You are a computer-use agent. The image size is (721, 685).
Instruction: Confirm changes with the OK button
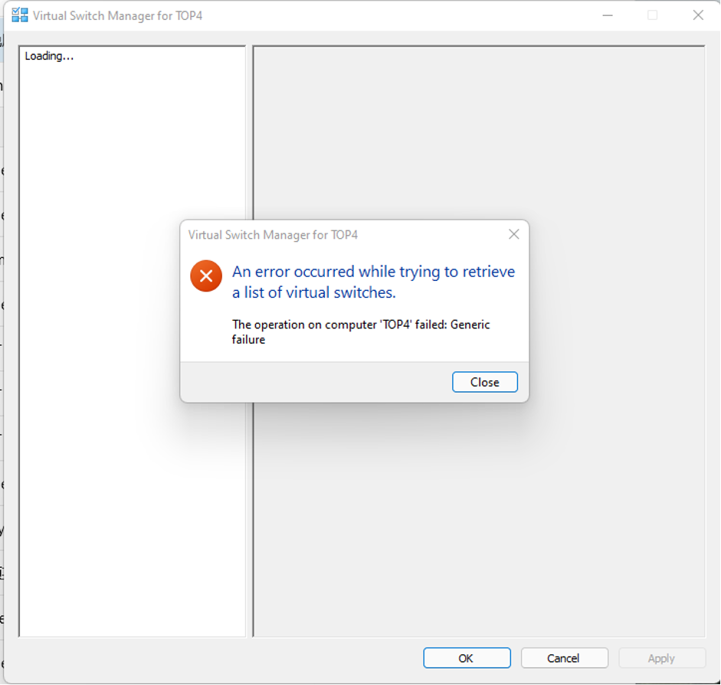[x=467, y=657]
